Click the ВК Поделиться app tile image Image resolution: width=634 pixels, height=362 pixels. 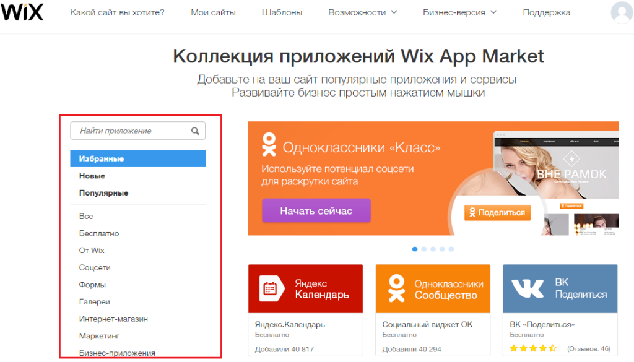[x=560, y=289]
